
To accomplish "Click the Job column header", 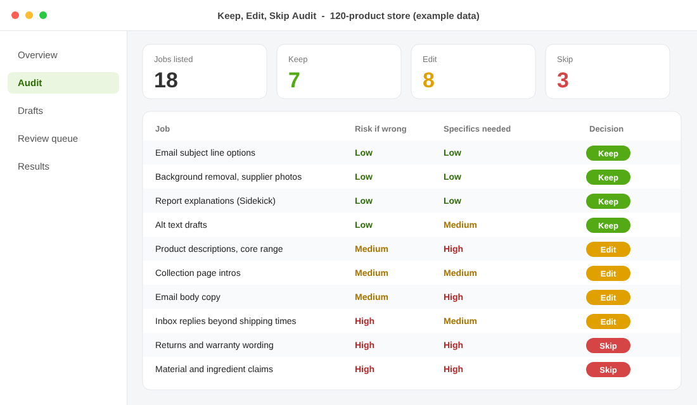I will pos(162,129).
